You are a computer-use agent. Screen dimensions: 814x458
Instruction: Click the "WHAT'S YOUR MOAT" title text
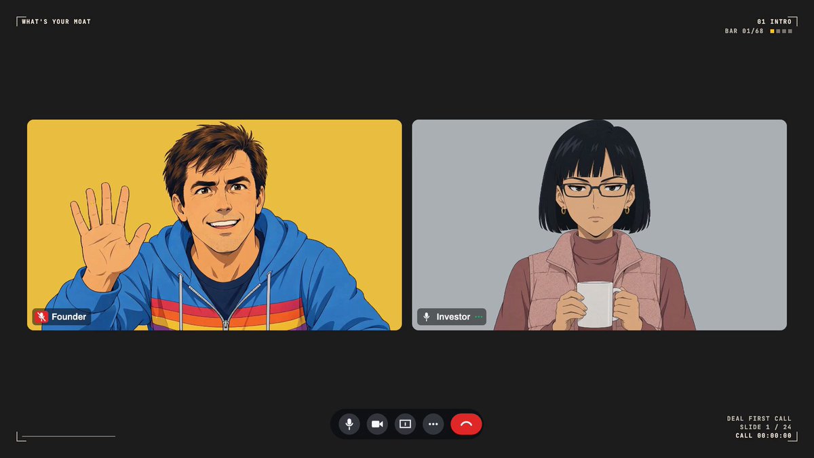click(x=56, y=22)
